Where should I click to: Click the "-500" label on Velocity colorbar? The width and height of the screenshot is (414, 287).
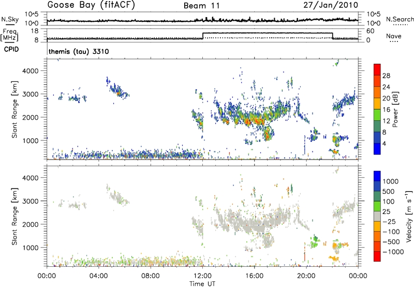(x=391, y=242)
